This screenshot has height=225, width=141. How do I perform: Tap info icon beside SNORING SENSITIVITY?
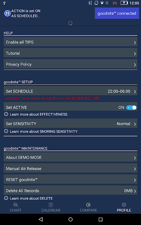pyautogui.click(x=6, y=131)
